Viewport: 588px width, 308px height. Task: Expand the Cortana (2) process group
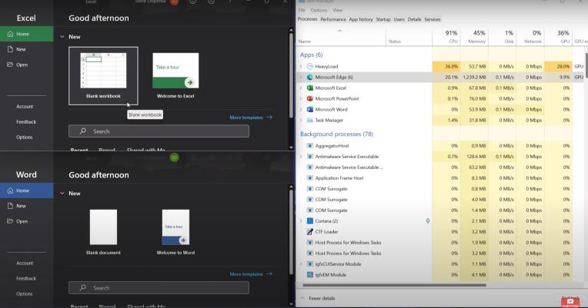(301, 221)
